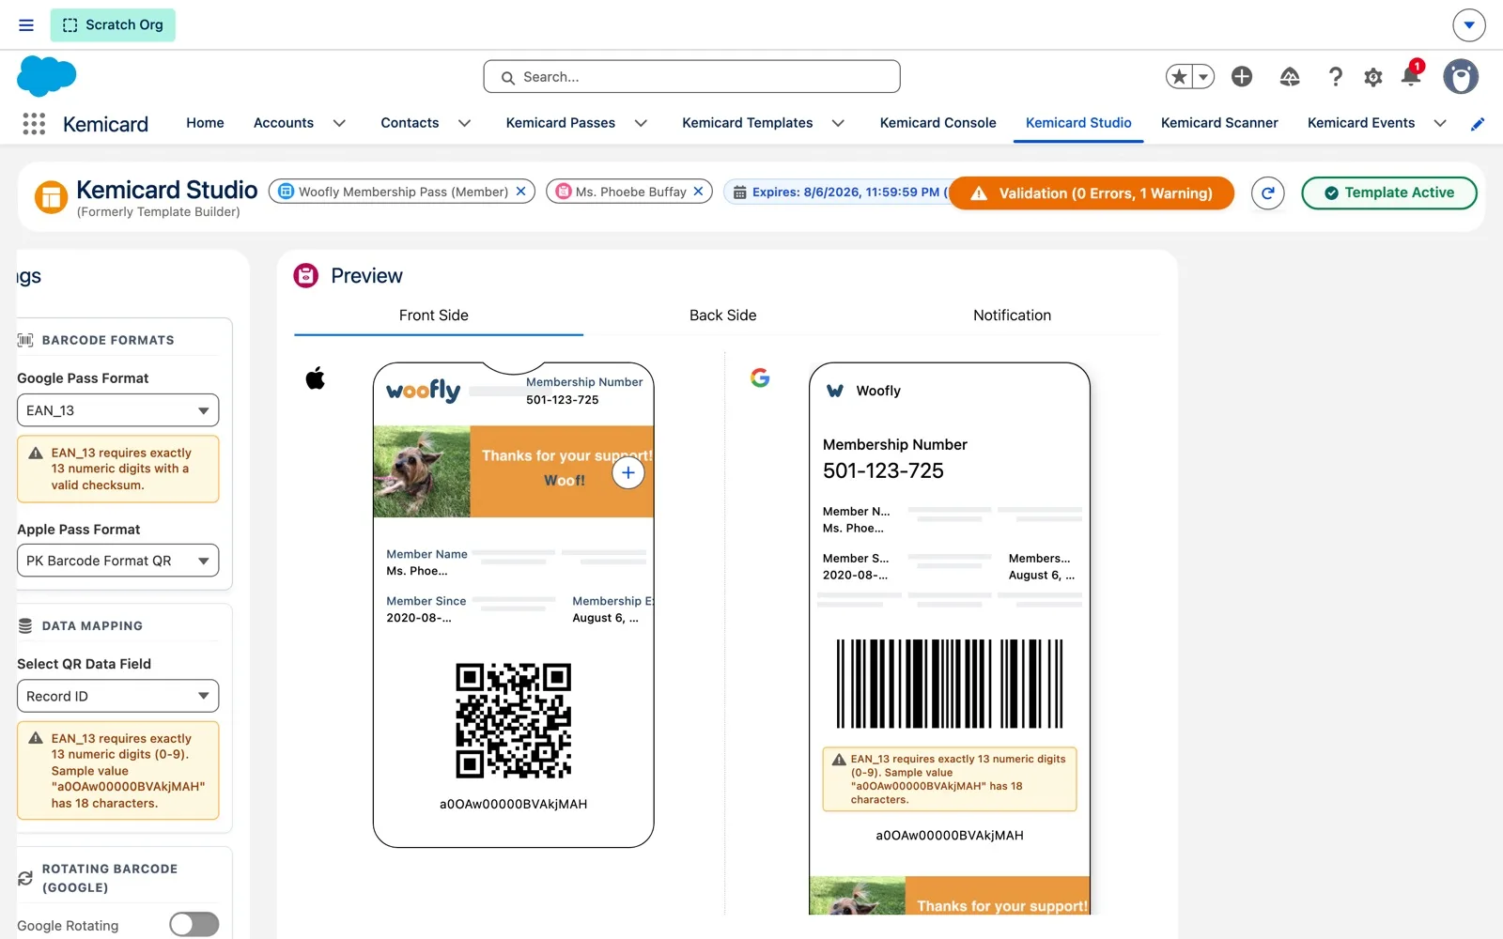Click the Expires date pill
Screen dimensions: 1503x939
point(838,192)
